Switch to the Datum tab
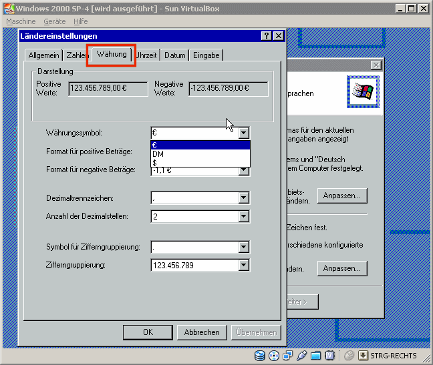The width and height of the screenshot is (433, 365). pyautogui.click(x=174, y=55)
